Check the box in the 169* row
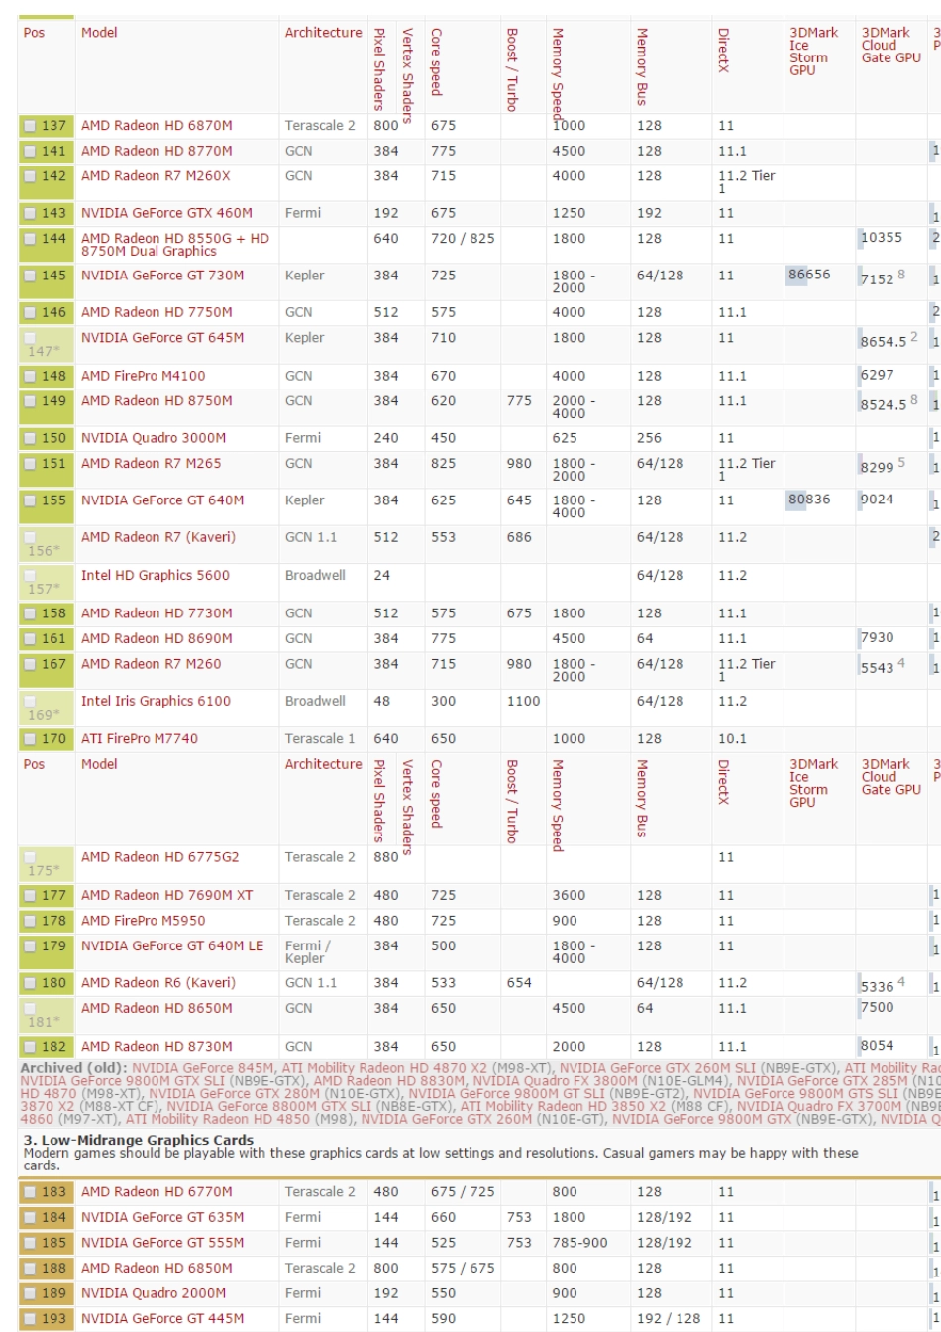The image size is (941, 1332). pos(30,701)
